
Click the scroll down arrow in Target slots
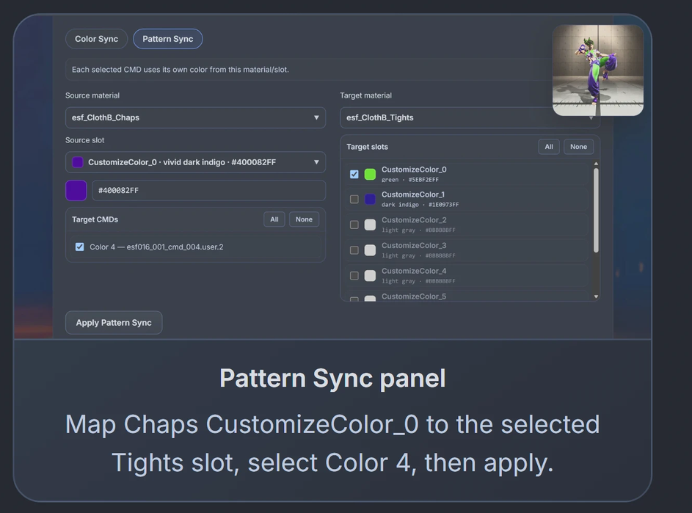(x=596, y=296)
